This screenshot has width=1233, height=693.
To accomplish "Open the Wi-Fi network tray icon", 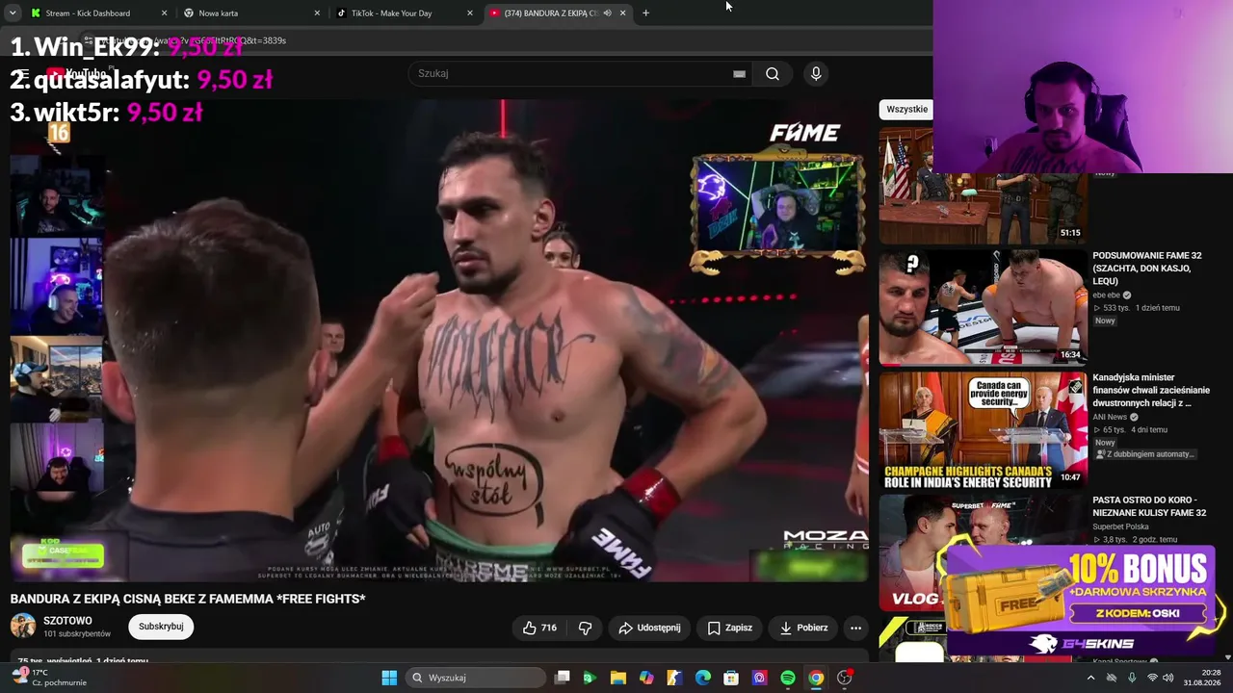I will pos(1152,678).
